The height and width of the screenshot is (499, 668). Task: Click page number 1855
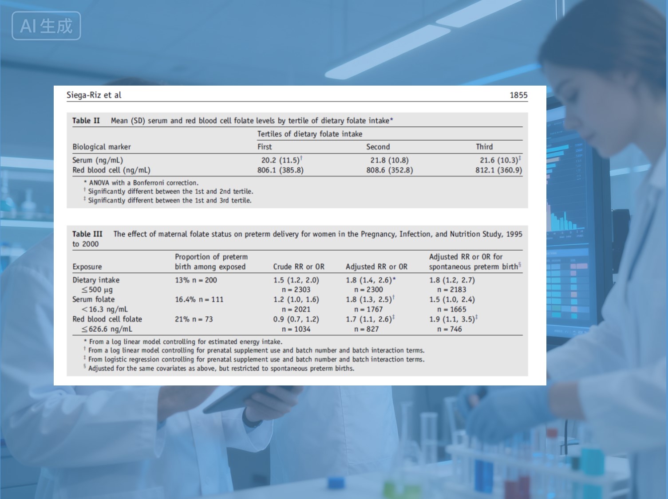[x=518, y=95]
